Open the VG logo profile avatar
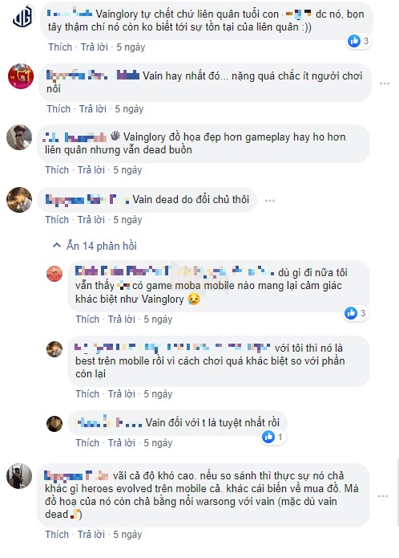Viewport: 399px width, 558px height. 22,17
